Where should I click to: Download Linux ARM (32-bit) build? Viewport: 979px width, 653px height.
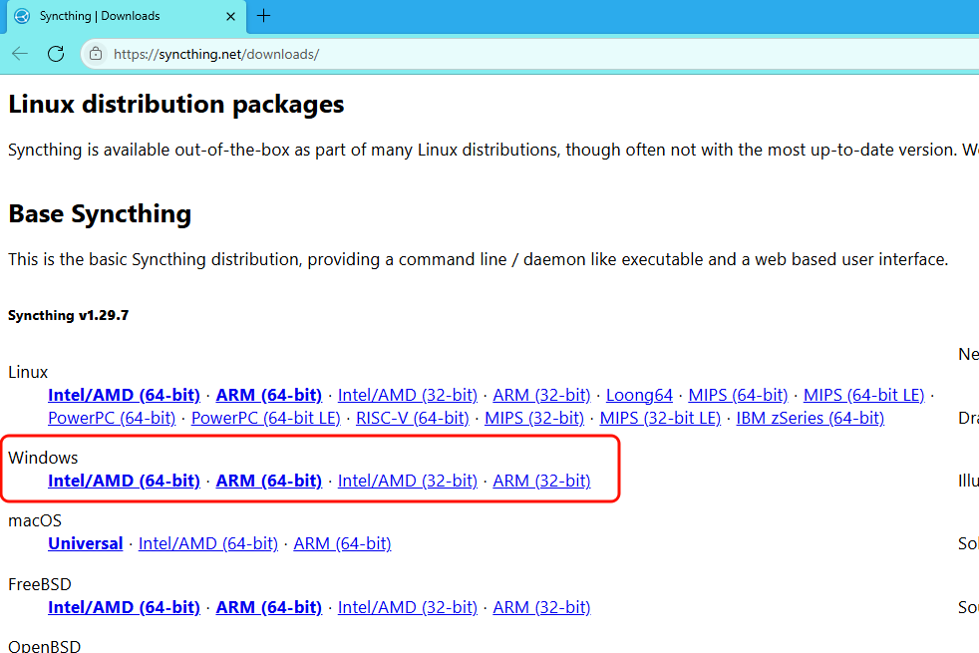coord(542,395)
